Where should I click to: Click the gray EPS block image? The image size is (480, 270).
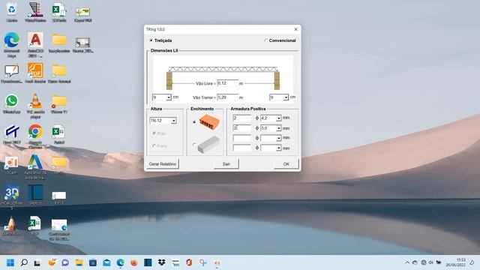pyautogui.click(x=208, y=145)
